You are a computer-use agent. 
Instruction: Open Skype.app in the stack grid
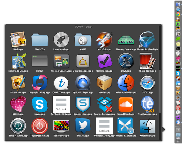click(40, 104)
